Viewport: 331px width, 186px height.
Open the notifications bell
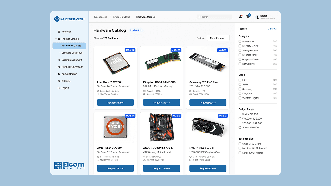[240, 17]
